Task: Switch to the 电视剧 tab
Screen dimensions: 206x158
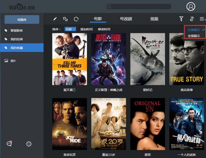Action: tap(126, 19)
